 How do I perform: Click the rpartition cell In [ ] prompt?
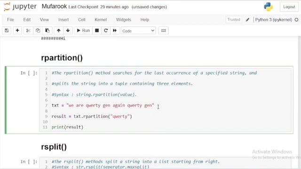[29, 73]
